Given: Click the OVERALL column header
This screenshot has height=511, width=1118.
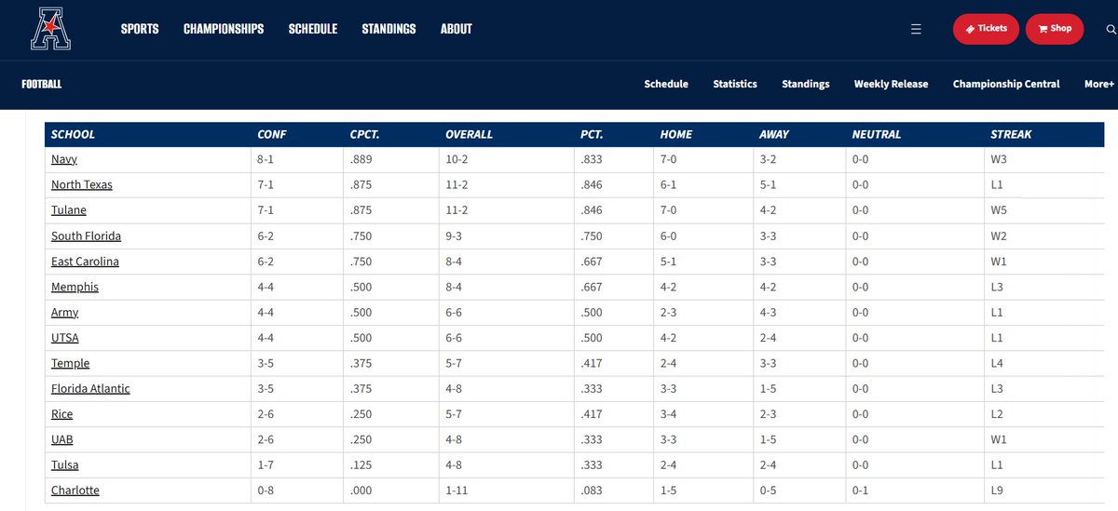Looking at the screenshot, I should 469,134.
